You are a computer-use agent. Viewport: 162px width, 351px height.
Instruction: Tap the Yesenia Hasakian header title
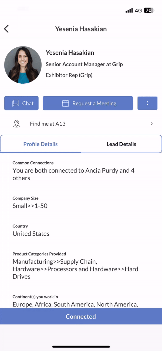81,29
